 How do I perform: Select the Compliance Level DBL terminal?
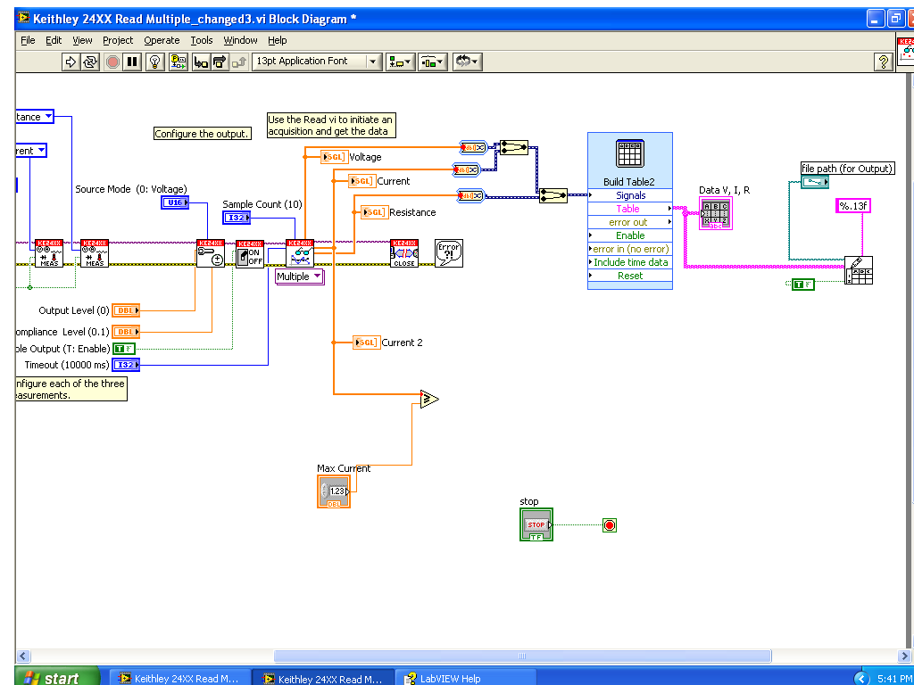click(x=125, y=332)
